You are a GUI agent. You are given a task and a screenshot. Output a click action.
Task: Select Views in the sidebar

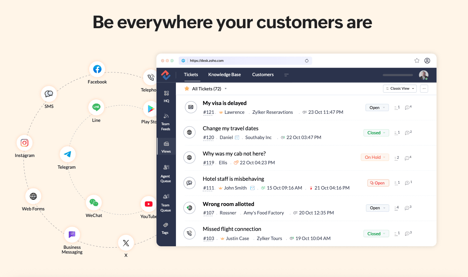tap(166, 146)
